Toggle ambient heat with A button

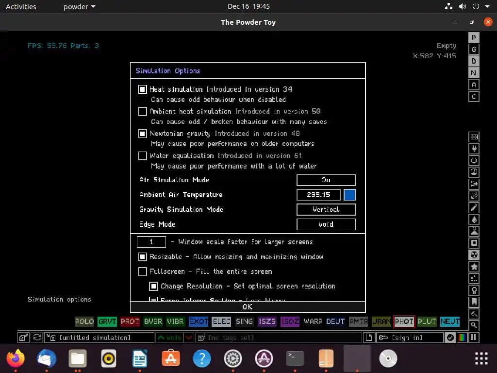(474, 85)
